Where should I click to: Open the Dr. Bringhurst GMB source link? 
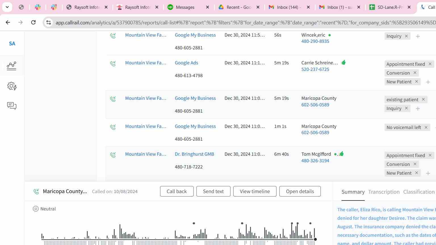[x=194, y=154]
